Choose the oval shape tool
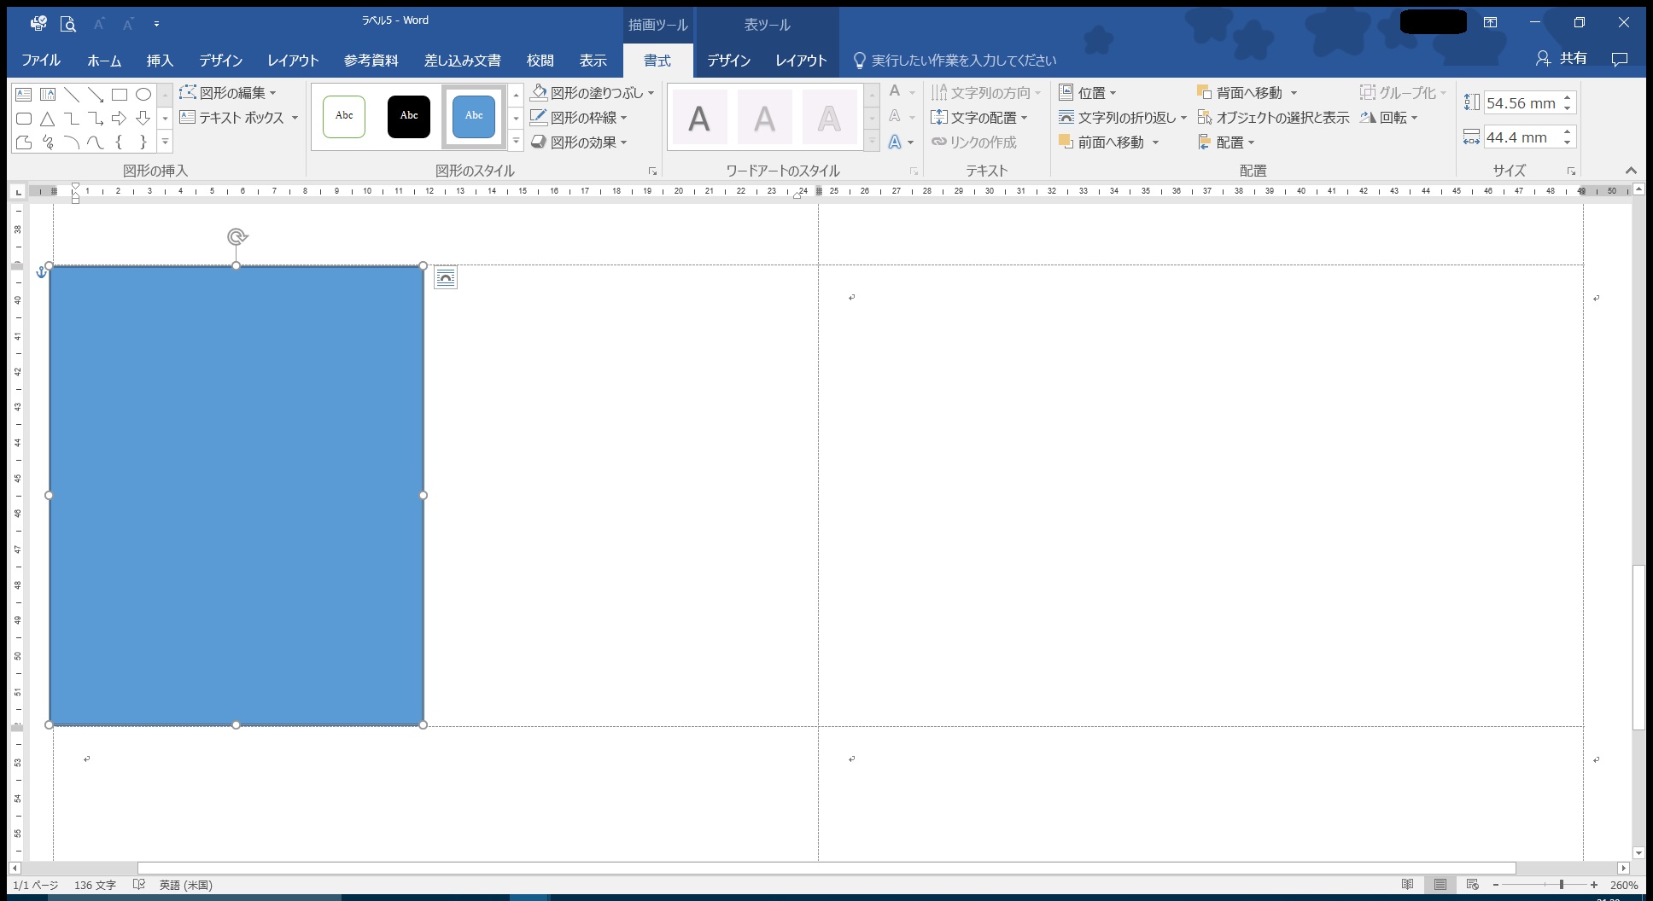Screen dimensions: 1653x901 pos(143,95)
